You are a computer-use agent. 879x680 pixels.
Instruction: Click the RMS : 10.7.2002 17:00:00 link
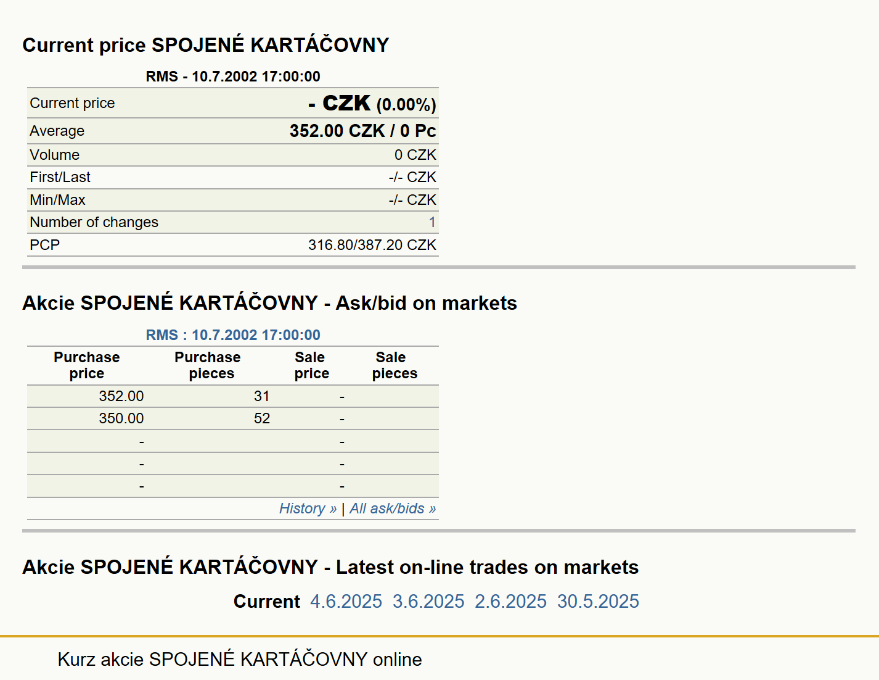(233, 335)
